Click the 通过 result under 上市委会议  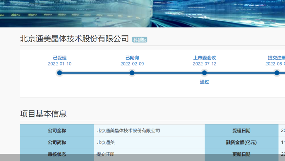[204, 82]
